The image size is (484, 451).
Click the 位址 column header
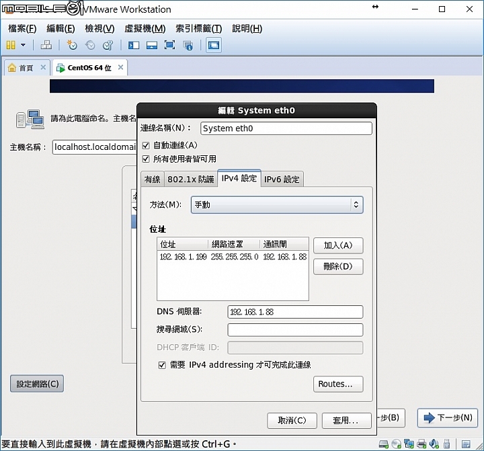click(x=182, y=244)
